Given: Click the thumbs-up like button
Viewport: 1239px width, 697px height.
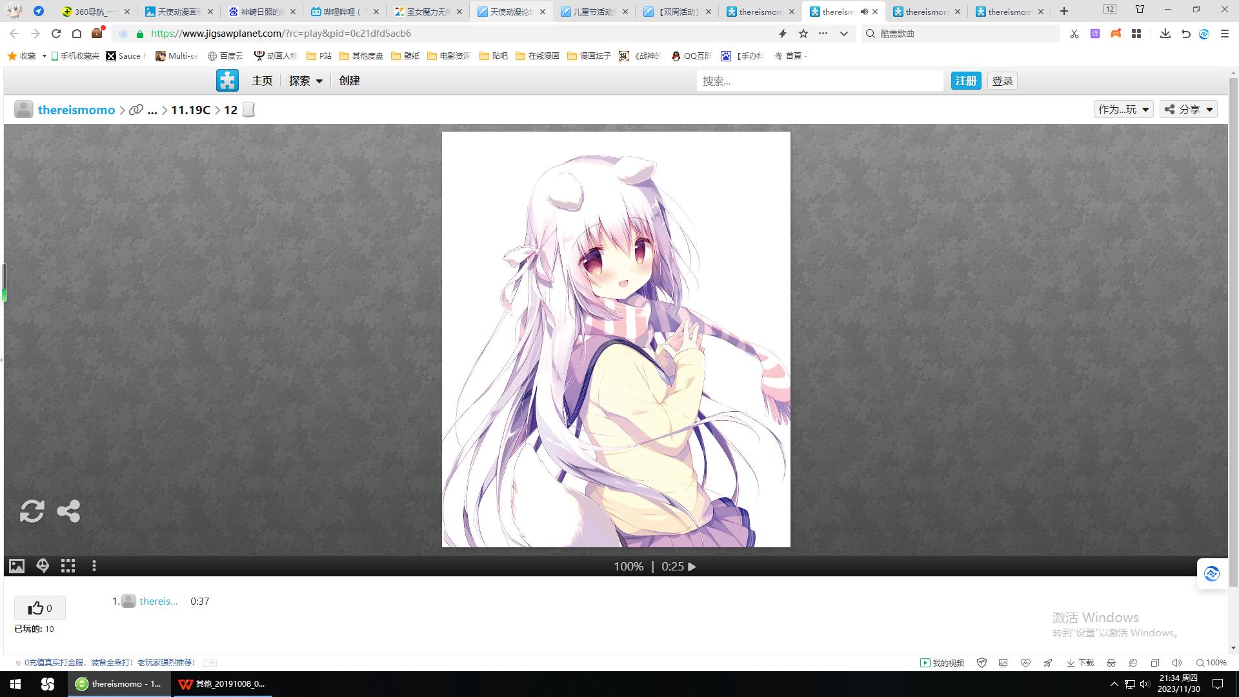Looking at the screenshot, I should tap(39, 608).
